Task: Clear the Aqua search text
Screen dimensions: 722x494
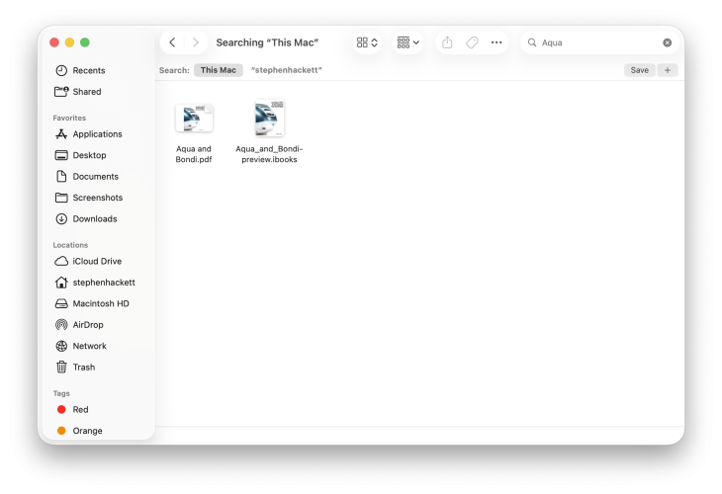Action: pos(667,42)
